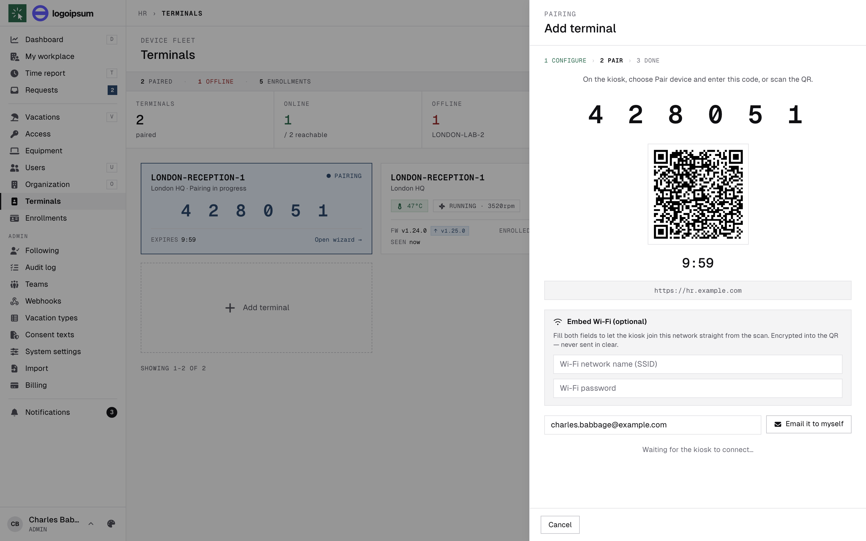Click the Time report clock icon
Image resolution: width=866 pixels, height=541 pixels.
(14, 73)
